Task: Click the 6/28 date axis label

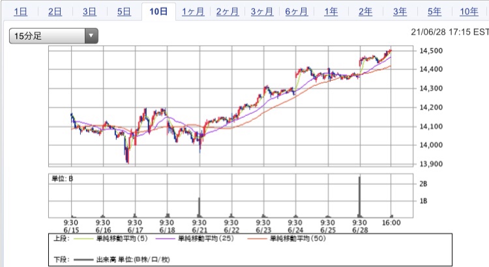Action: point(360,231)
